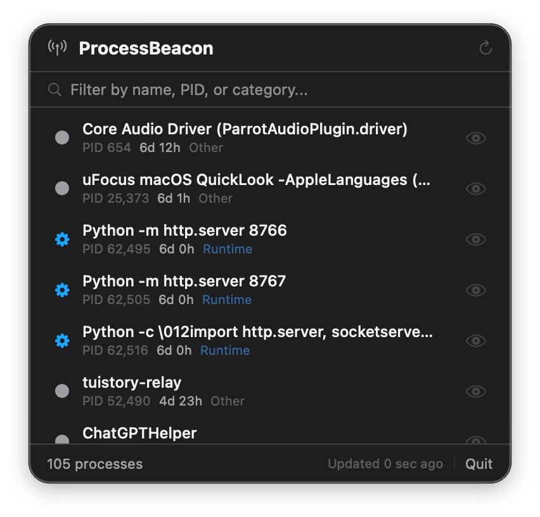Toggle visibility for Python http.server 8766
540x517 pixels.
(x=476, y=239)
